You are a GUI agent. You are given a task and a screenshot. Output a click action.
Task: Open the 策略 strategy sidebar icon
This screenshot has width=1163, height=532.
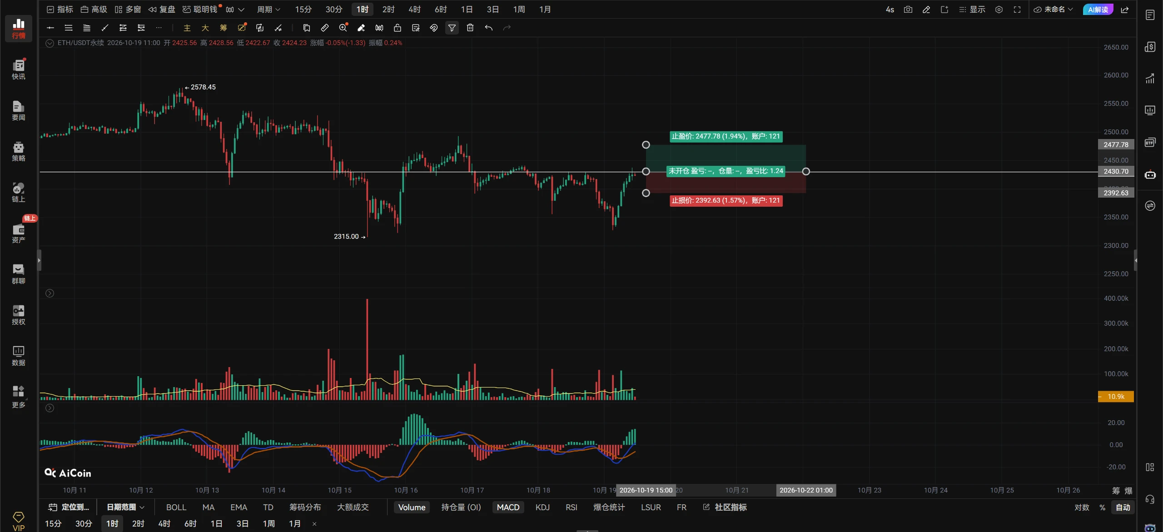(18, 151)
